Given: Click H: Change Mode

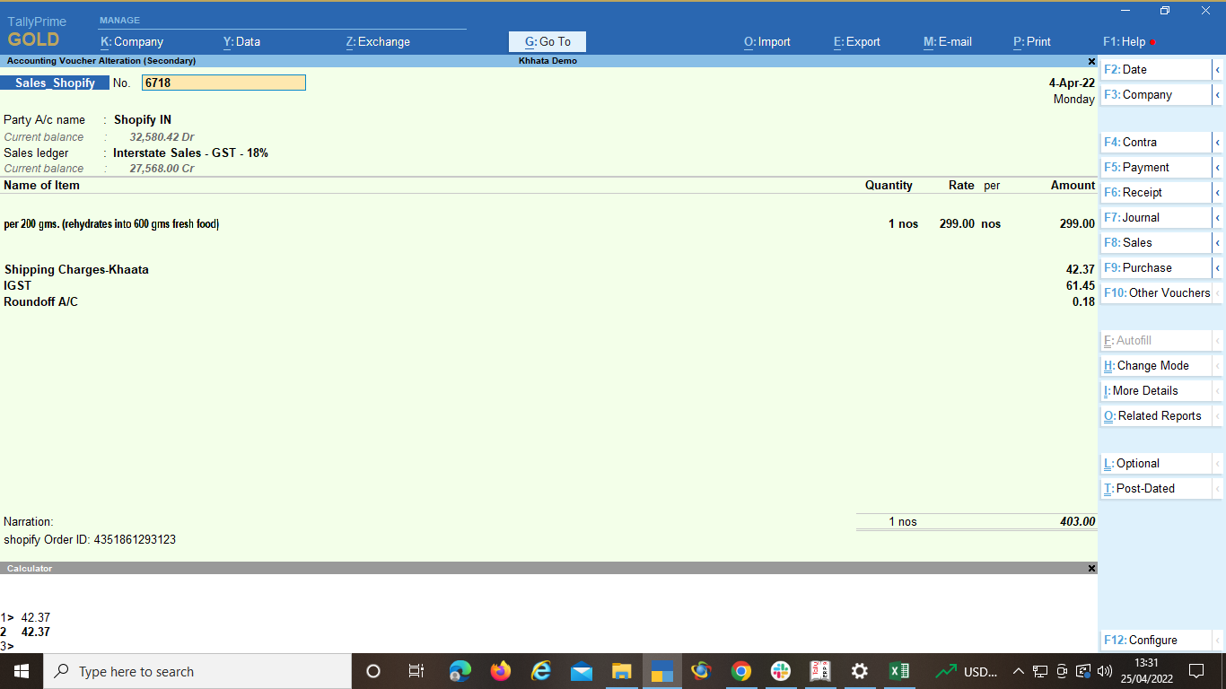Looking at the screenshot, I should pos(1156,365).
